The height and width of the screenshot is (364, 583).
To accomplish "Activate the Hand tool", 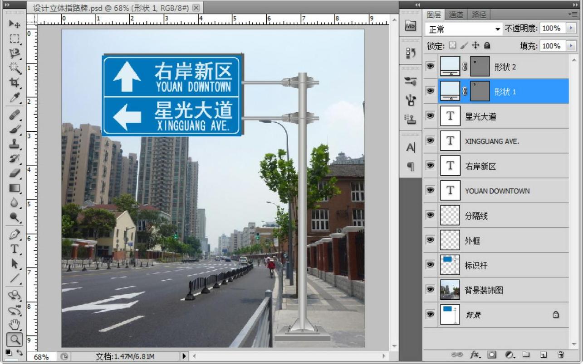I will coord(15,324).
